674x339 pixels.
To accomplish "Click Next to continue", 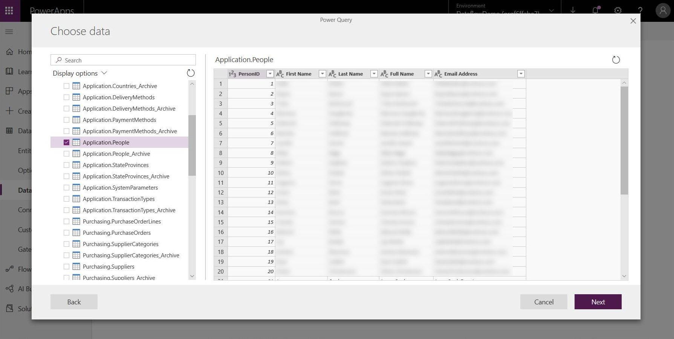I will point(598,302).
